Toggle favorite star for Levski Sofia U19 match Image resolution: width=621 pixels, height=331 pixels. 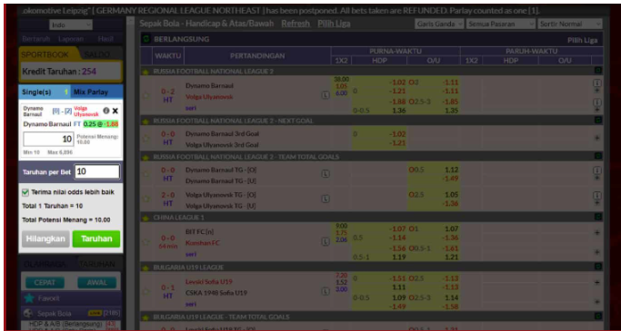tap(145, 291)
